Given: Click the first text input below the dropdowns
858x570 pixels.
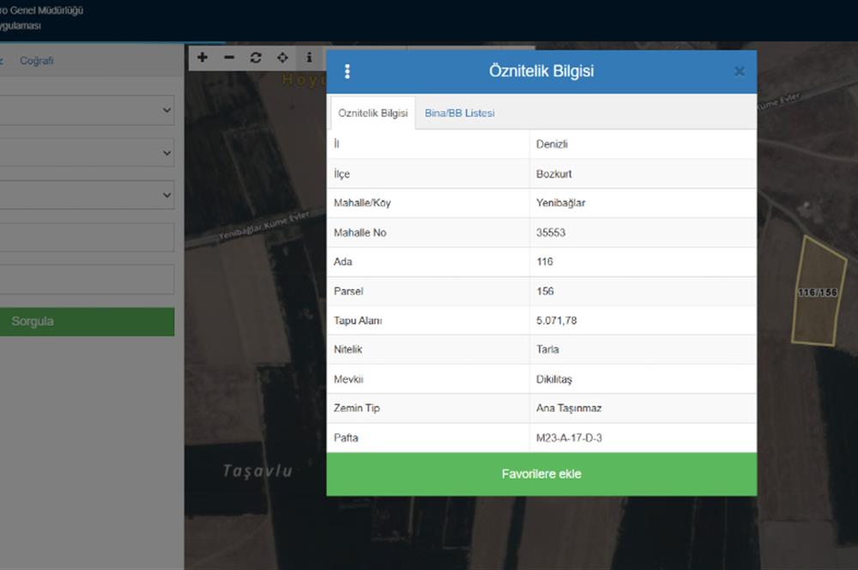Looking at the screenshot, I should click(x=86, y=237).
